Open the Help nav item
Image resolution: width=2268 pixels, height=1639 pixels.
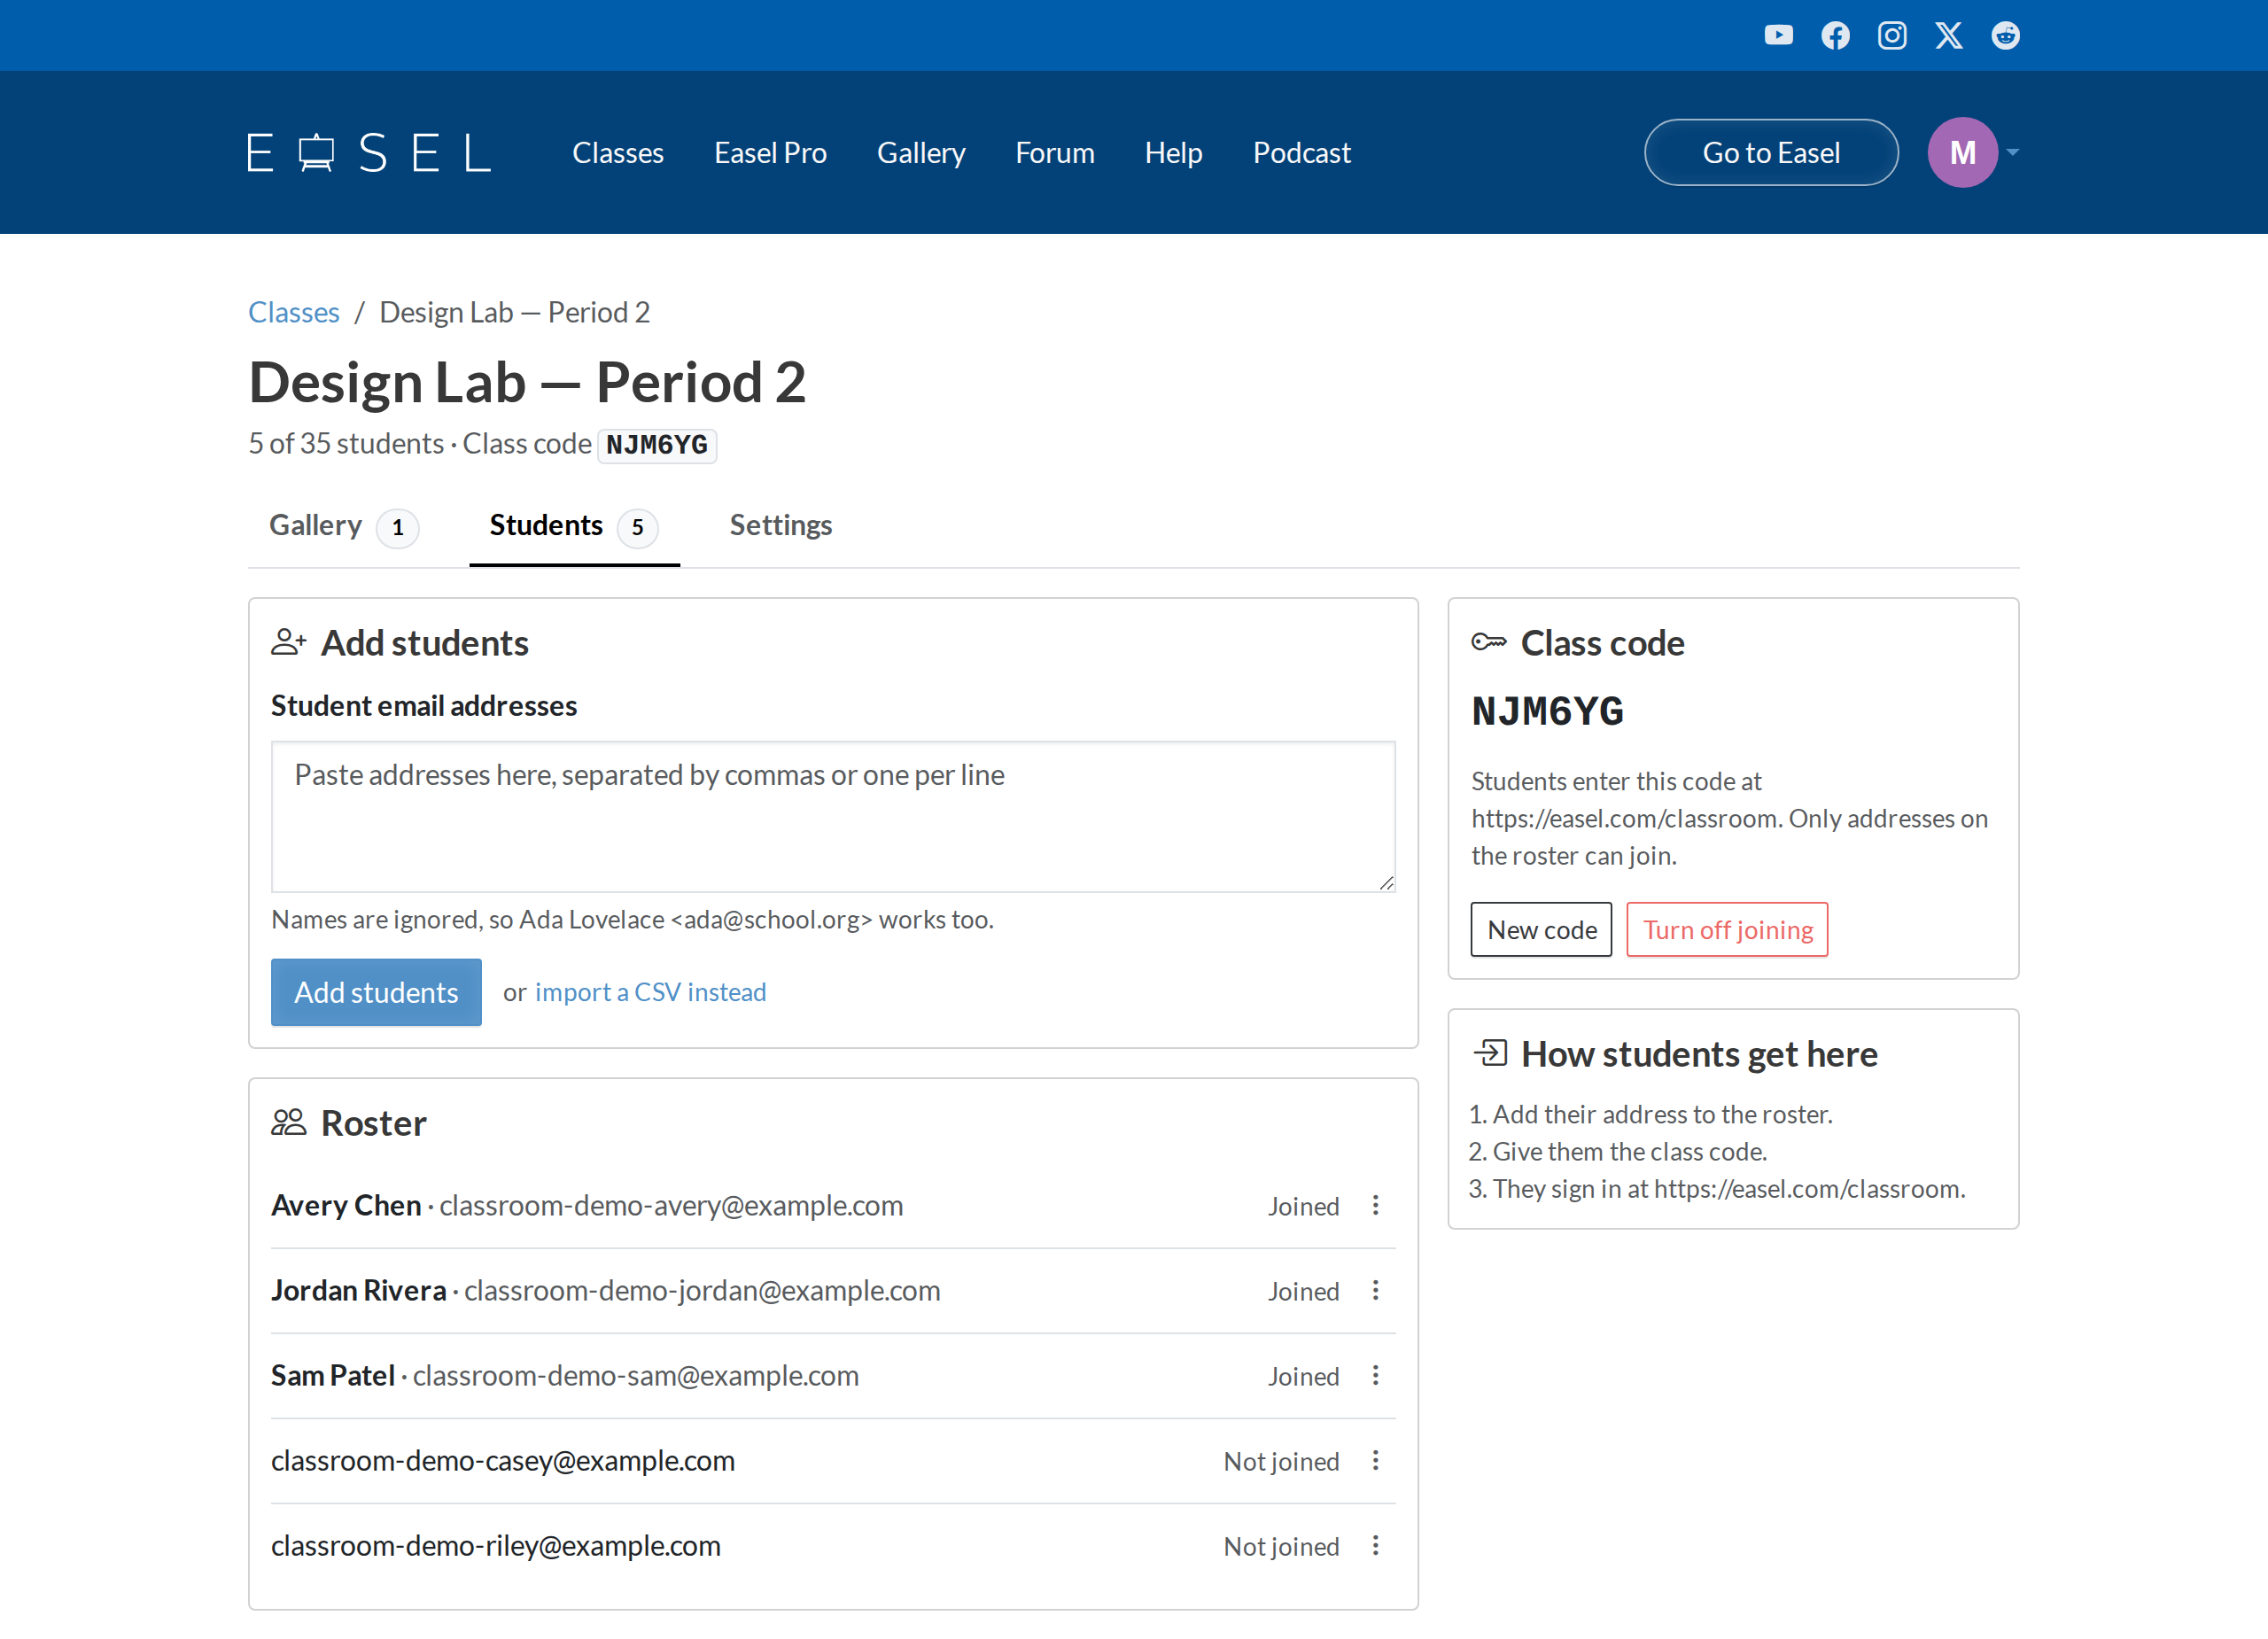[x=1173, y=153]
